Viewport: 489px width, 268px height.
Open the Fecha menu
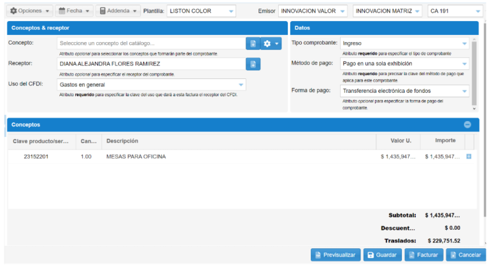pyautogui.click(x=74, y=11)
